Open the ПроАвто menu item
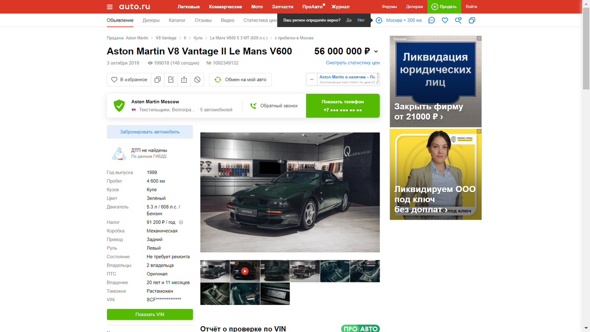This screenshot has width=590, height=332. [313, 7]
